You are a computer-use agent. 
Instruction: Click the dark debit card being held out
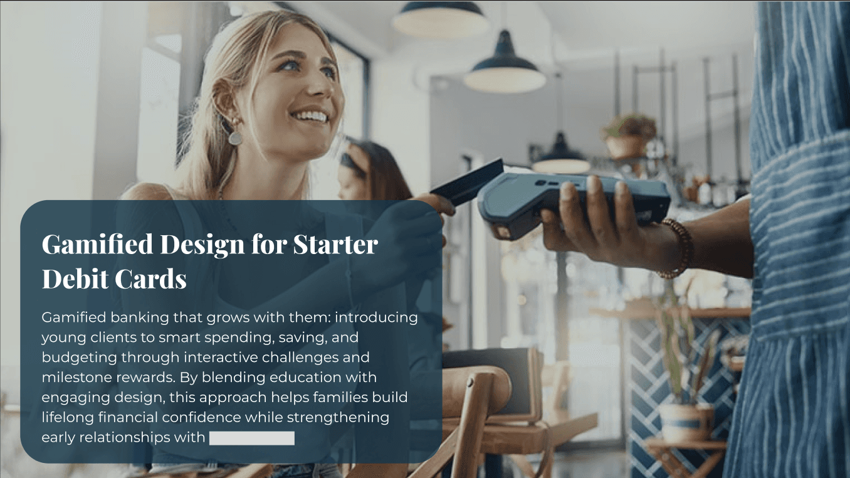[x=467, y=183]
